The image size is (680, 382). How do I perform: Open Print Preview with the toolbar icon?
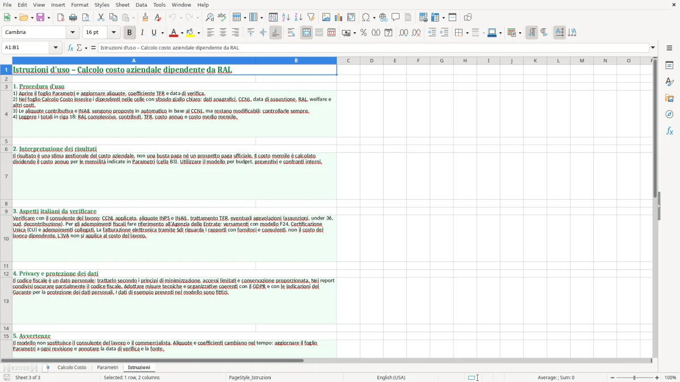[x=86, y=18]
